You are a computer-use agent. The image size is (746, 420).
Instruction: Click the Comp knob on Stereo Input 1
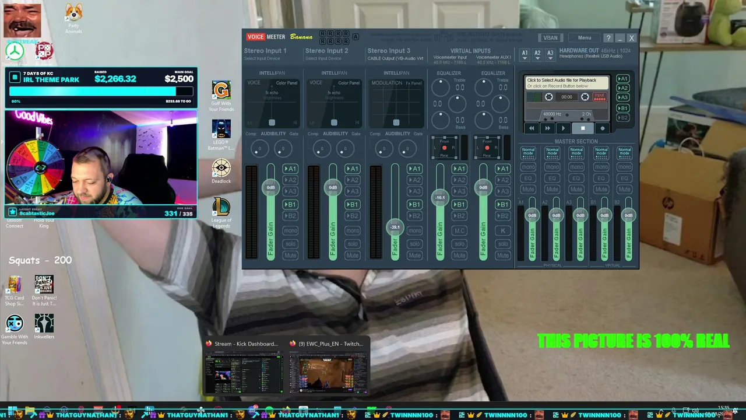259,149
